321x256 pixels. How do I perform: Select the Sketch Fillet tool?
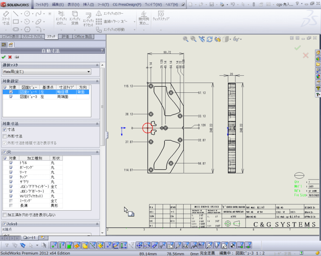(x=38, y=29)
